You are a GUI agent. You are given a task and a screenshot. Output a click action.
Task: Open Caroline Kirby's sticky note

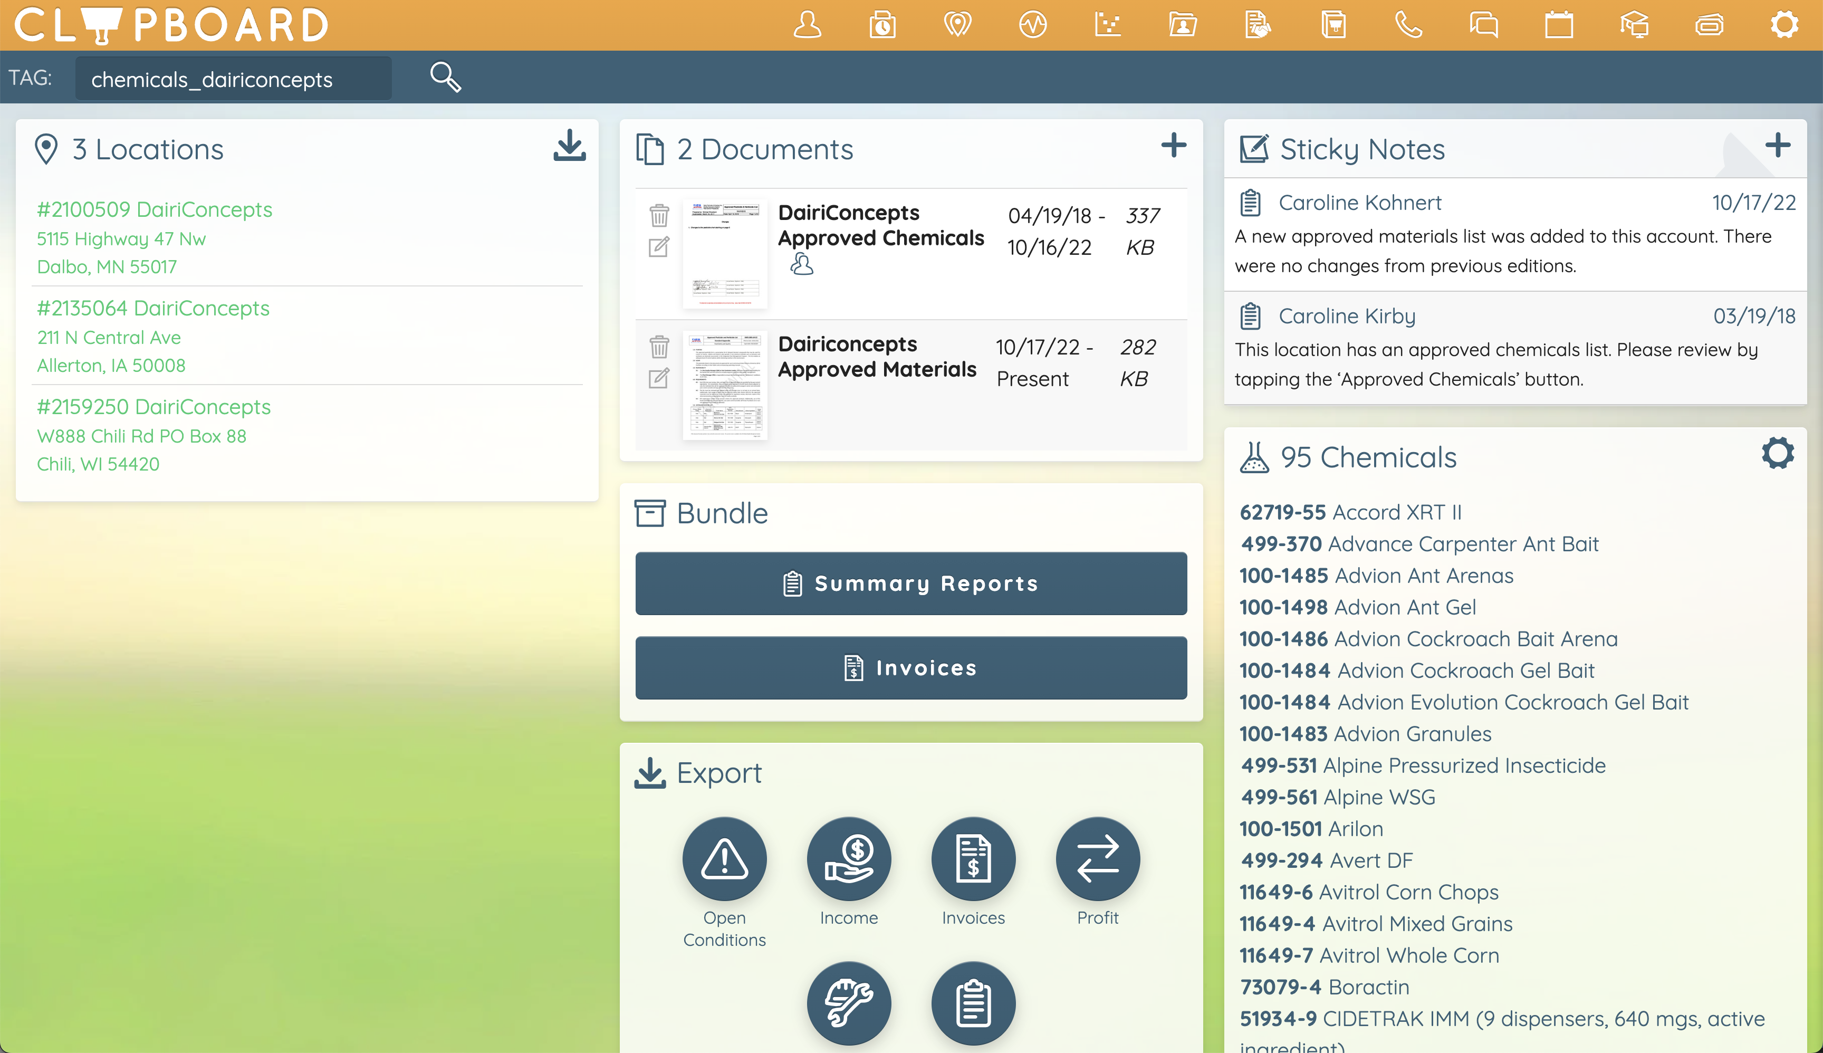[1515, 348]
